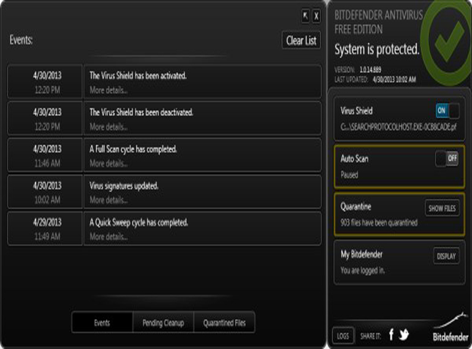Open More details for Quick Sweep completed
This screenshot has height=349, width=472.
point(108,237)
